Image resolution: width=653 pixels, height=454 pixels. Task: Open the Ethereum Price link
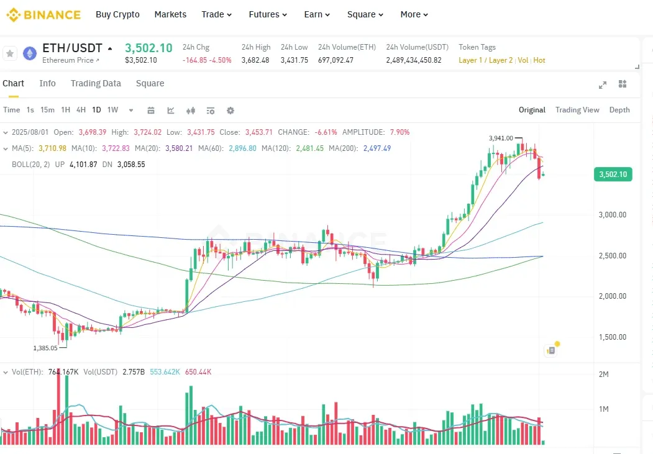pyautogui.click(x=71, y=60)
